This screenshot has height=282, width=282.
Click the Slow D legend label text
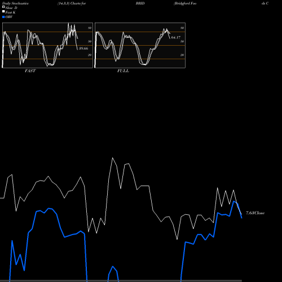tap(11, 8)
